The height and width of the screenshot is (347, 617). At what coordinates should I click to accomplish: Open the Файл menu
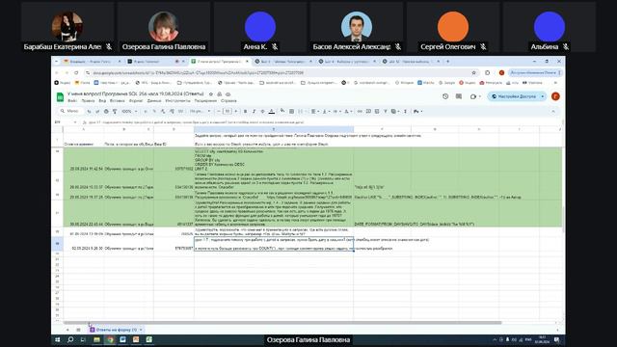72,101
